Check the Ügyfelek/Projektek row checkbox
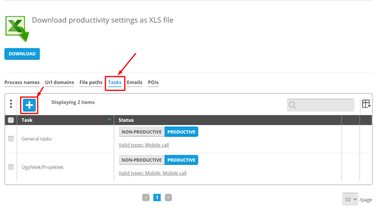The height and width of the screenshot is (212, 388). point(11,167)
